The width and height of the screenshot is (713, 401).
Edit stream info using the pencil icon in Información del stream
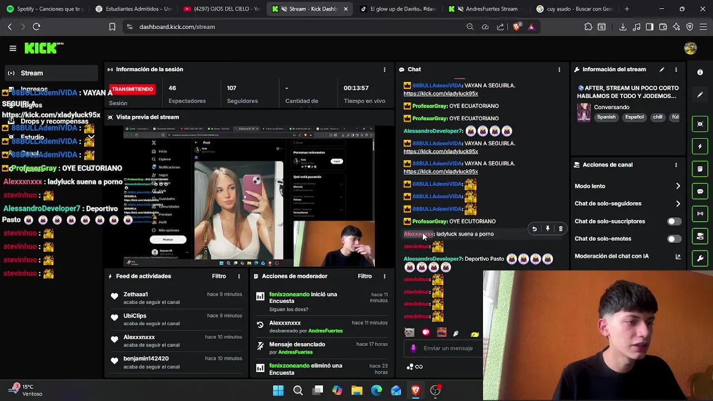[662, 70]
